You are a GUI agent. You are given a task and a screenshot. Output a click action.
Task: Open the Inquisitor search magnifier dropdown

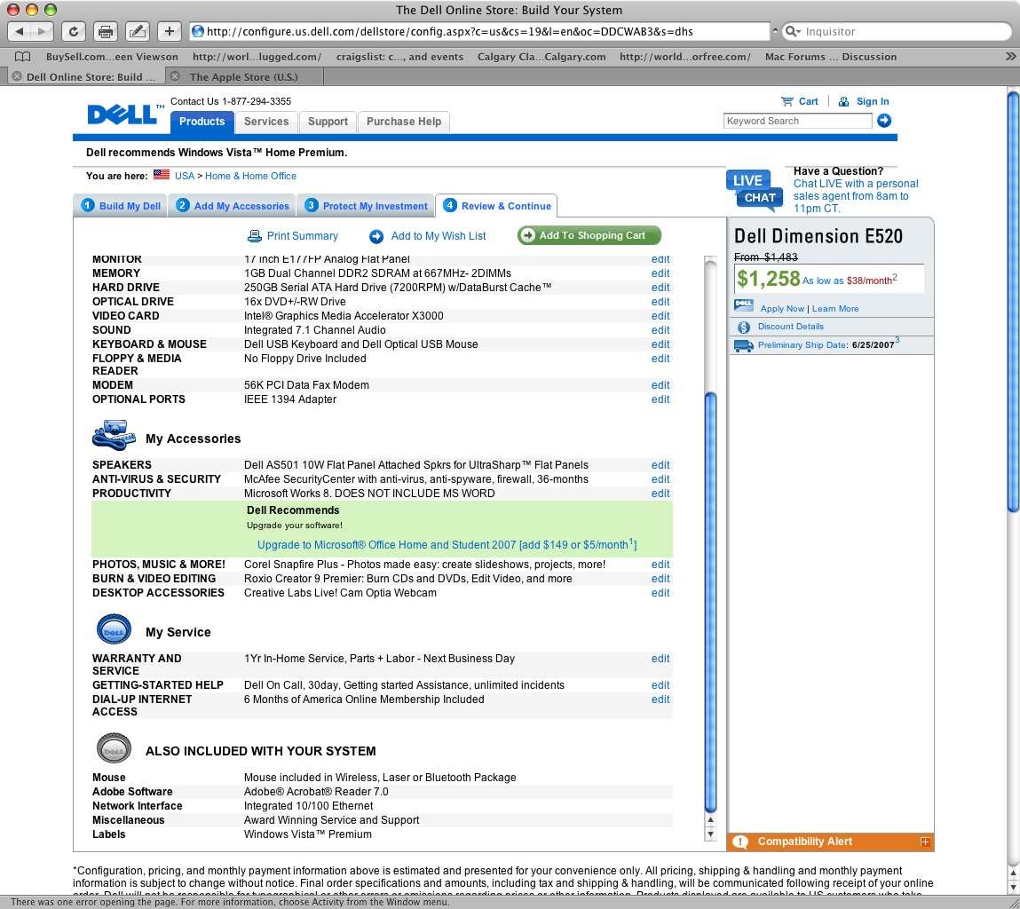coord(793,31)
